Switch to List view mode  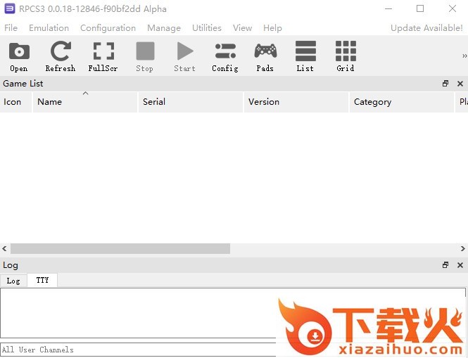click(305, 57)
